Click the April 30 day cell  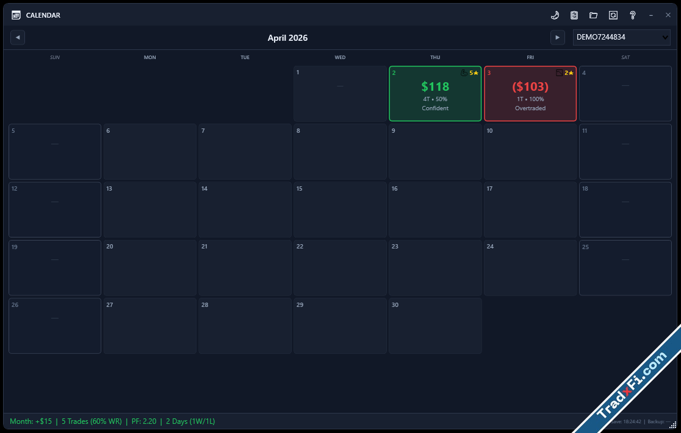(435, 326)
